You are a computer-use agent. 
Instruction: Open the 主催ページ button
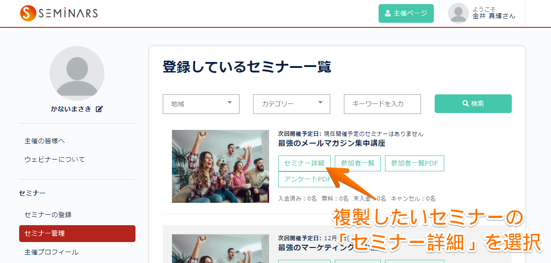click(x=406, y=13)
